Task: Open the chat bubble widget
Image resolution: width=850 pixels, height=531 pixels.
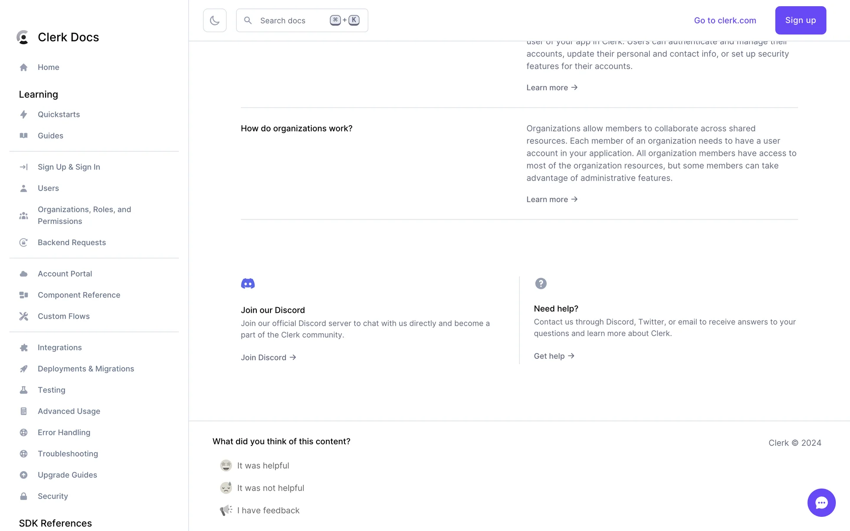Action: pyautogui.click(x=821, y=502)
